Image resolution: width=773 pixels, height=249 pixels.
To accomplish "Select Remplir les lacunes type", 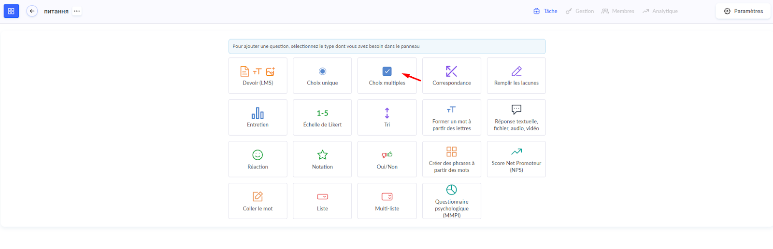I will tap(516, 76).
